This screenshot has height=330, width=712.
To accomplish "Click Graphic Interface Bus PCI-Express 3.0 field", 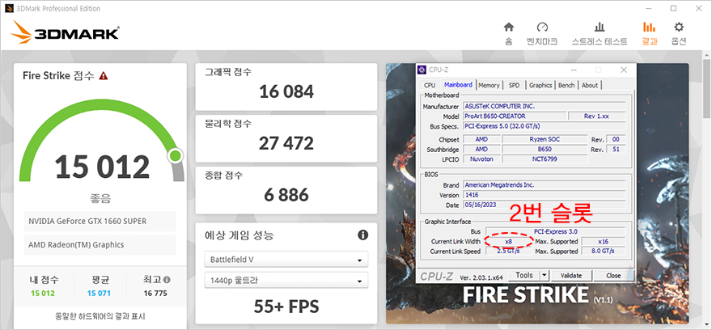I will pyautogui.click(x=555, y=231).
